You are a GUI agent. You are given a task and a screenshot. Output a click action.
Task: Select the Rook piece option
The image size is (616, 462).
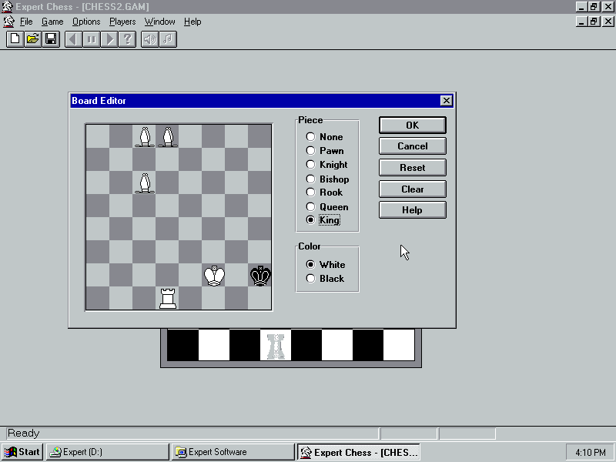(324, 192)
